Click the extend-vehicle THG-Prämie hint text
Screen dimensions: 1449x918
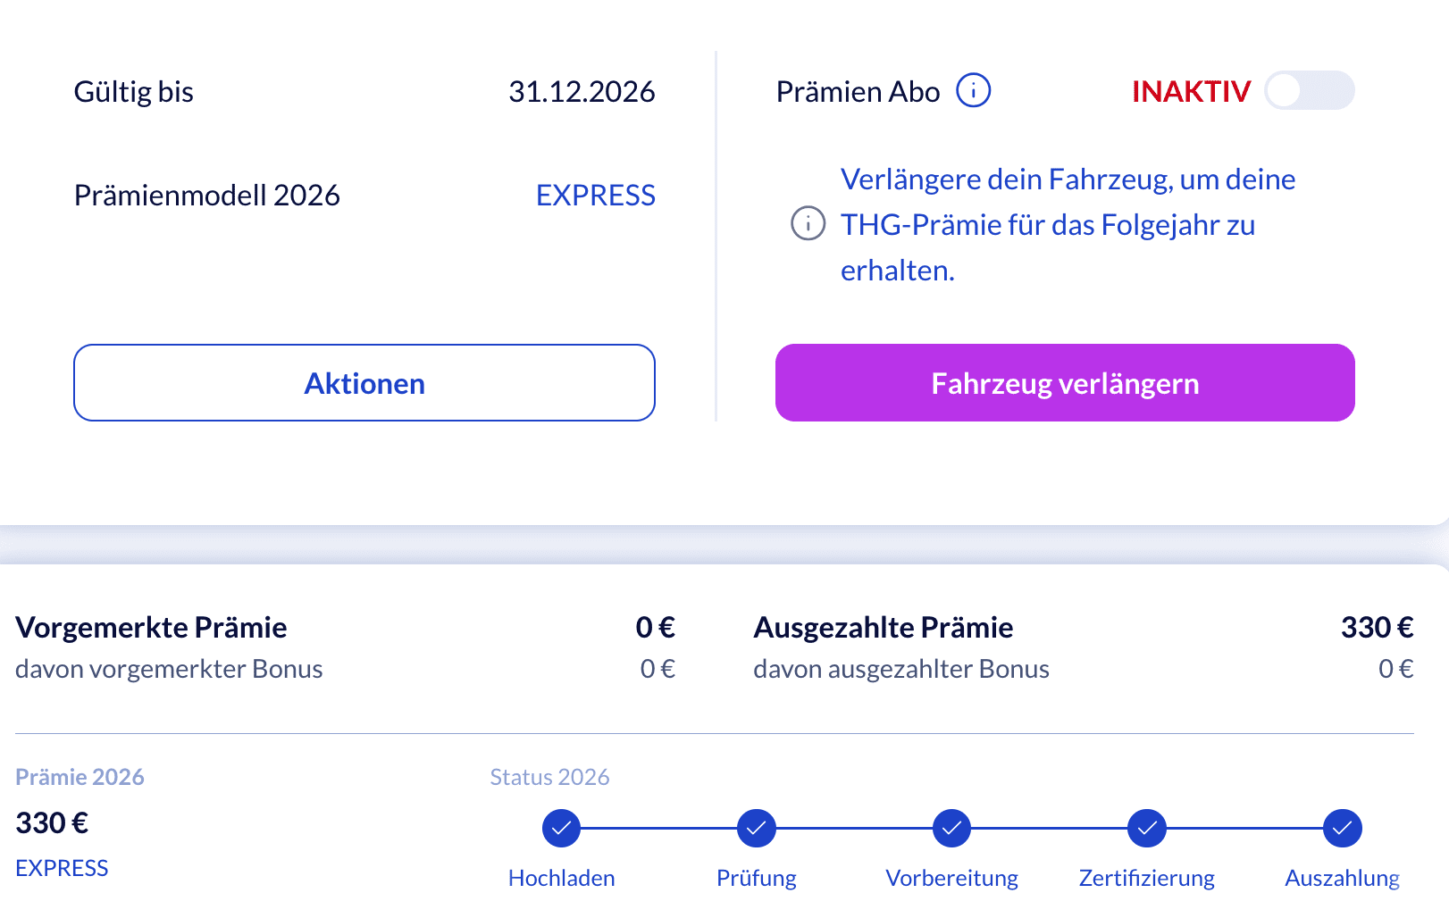point(1068,224)
